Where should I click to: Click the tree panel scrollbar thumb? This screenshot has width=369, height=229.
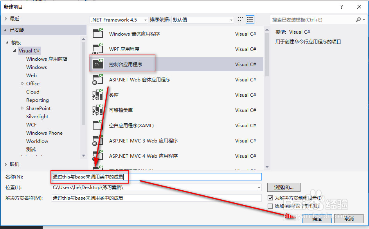(83, 83)
